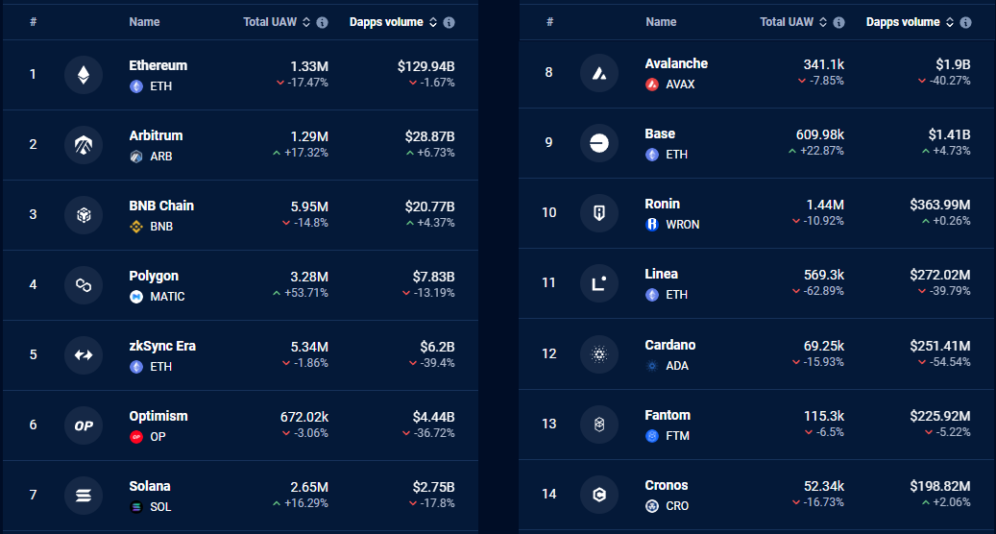Click the left table Name column header

pos(144,21)
